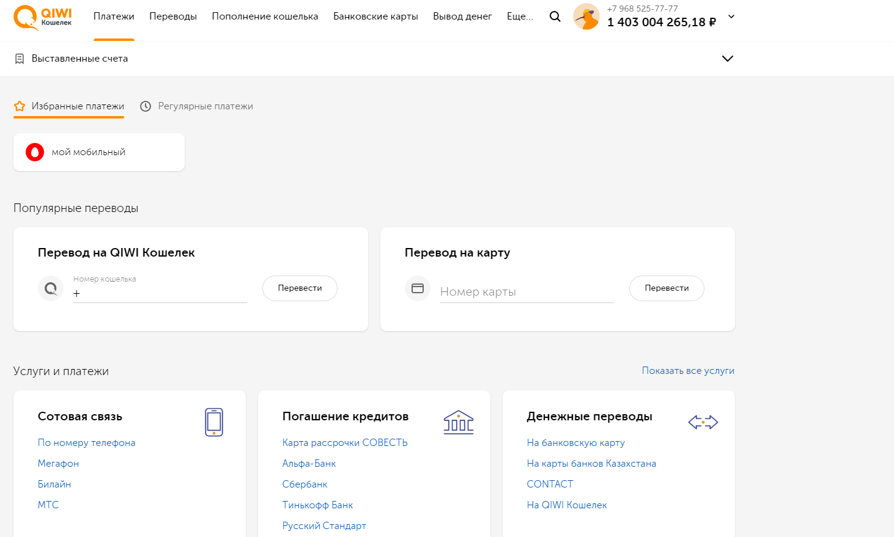The width and height of the screenshot is (894, 537).
Task: Open the Переводы menu item
Action: pos(173,16)
